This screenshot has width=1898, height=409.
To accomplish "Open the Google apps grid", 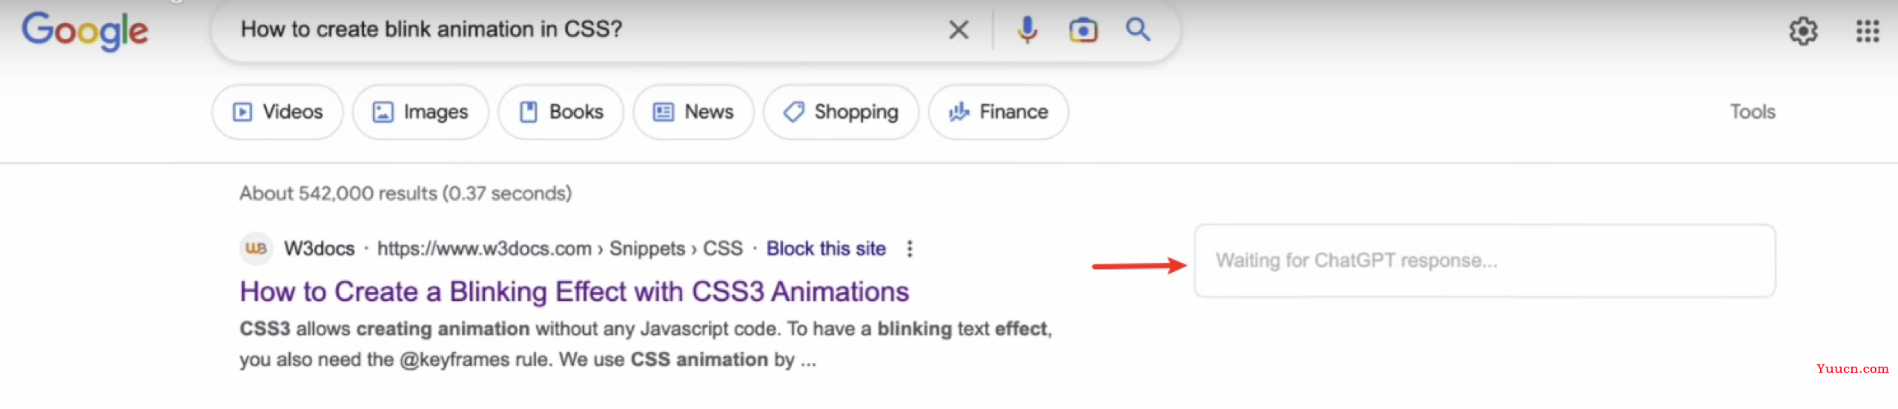I will point(1867,31).
